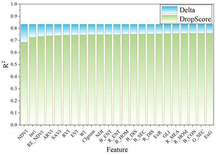216x155 pixels.
Task: Click the 0.7 y-axis tick value
Action: (14, 40)
